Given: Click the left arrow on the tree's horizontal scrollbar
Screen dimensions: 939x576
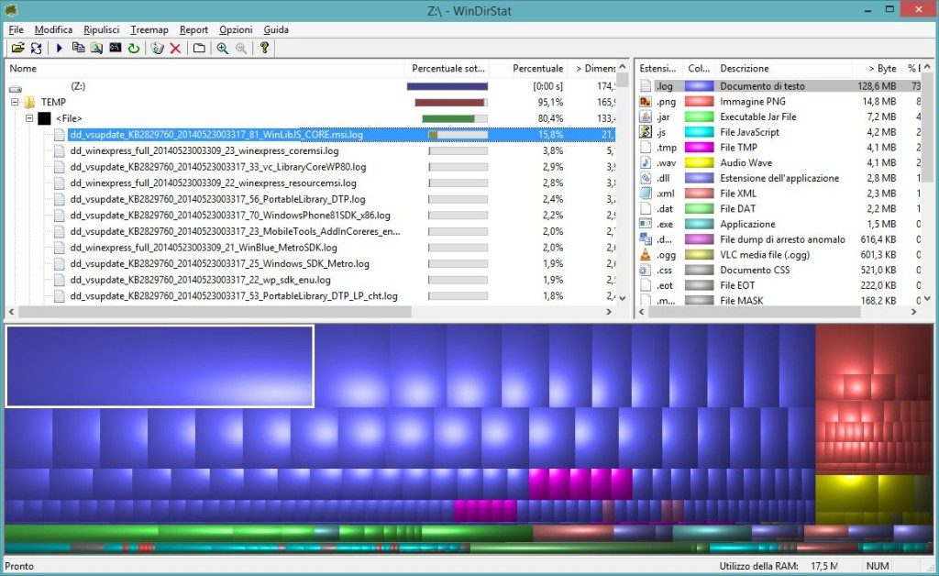Looking at the screenshot, I should (x=11, y=312).
